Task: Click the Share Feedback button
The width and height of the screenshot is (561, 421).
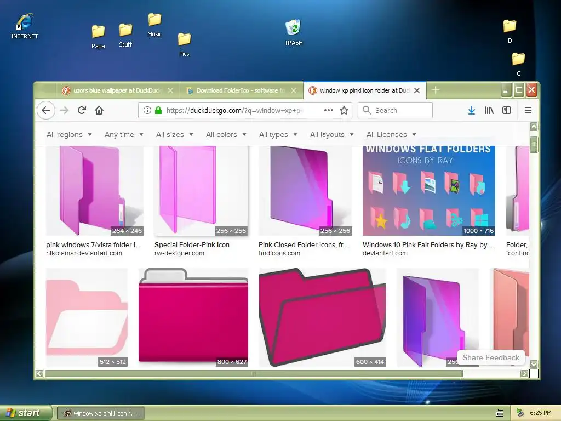Action: click(491, 357)
